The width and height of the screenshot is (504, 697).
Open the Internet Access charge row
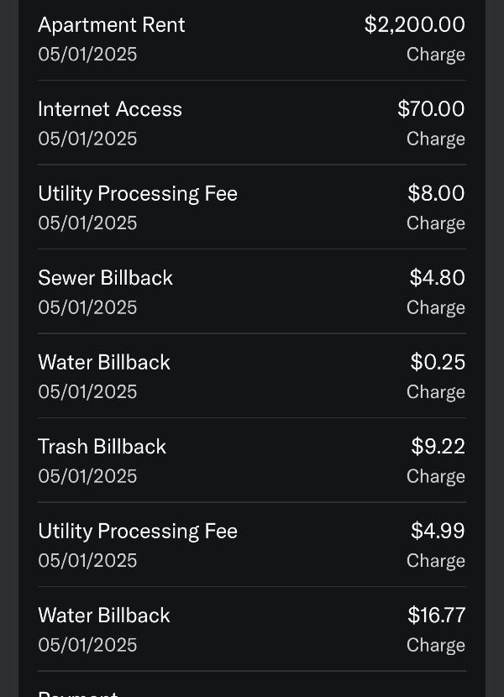(252, 123)
